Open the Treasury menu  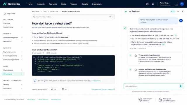tap(74, 4)
